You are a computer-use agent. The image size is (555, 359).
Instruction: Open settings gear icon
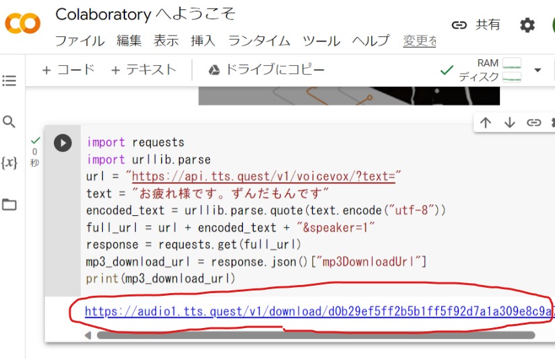click(x=527, y=25)
